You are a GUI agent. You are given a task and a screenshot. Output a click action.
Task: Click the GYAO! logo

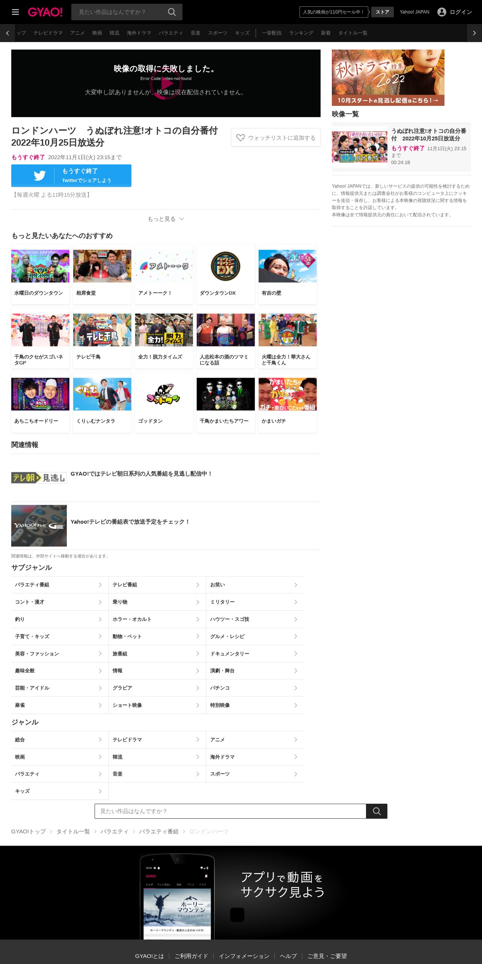pos(45,12)
